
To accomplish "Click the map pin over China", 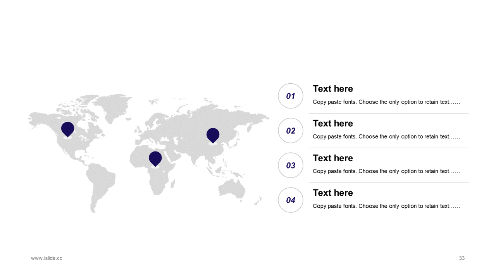I will tap(213, 135).
